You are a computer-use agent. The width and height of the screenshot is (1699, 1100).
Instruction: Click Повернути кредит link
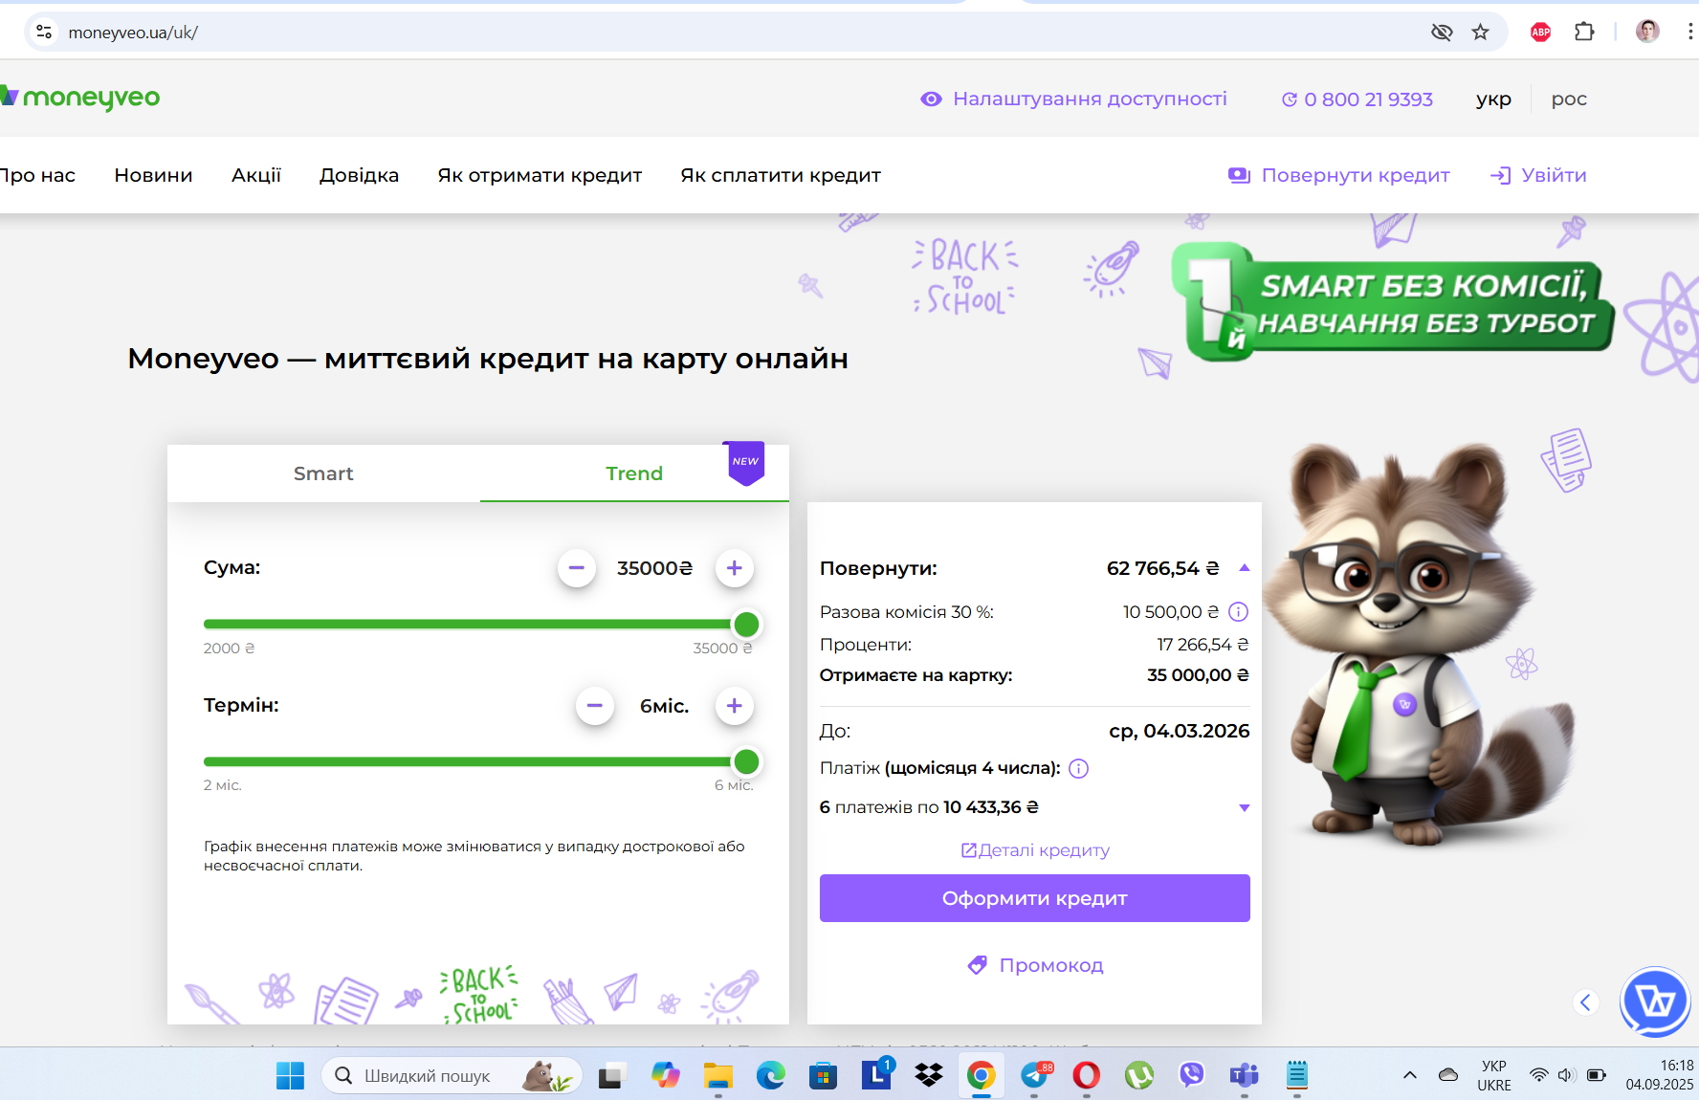point(1339,175)
